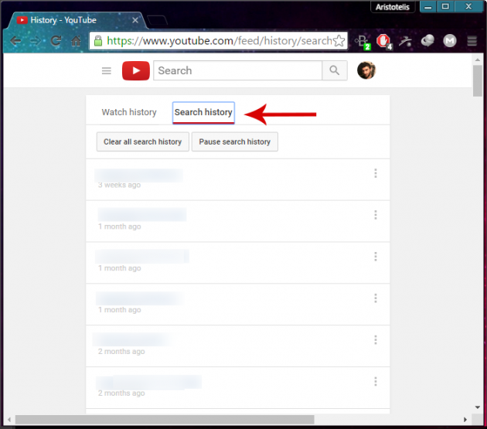Screen dimensions: 487x429
Task: Click the Aristotelis profile button in title bar
Action: (x=393, y=7)
